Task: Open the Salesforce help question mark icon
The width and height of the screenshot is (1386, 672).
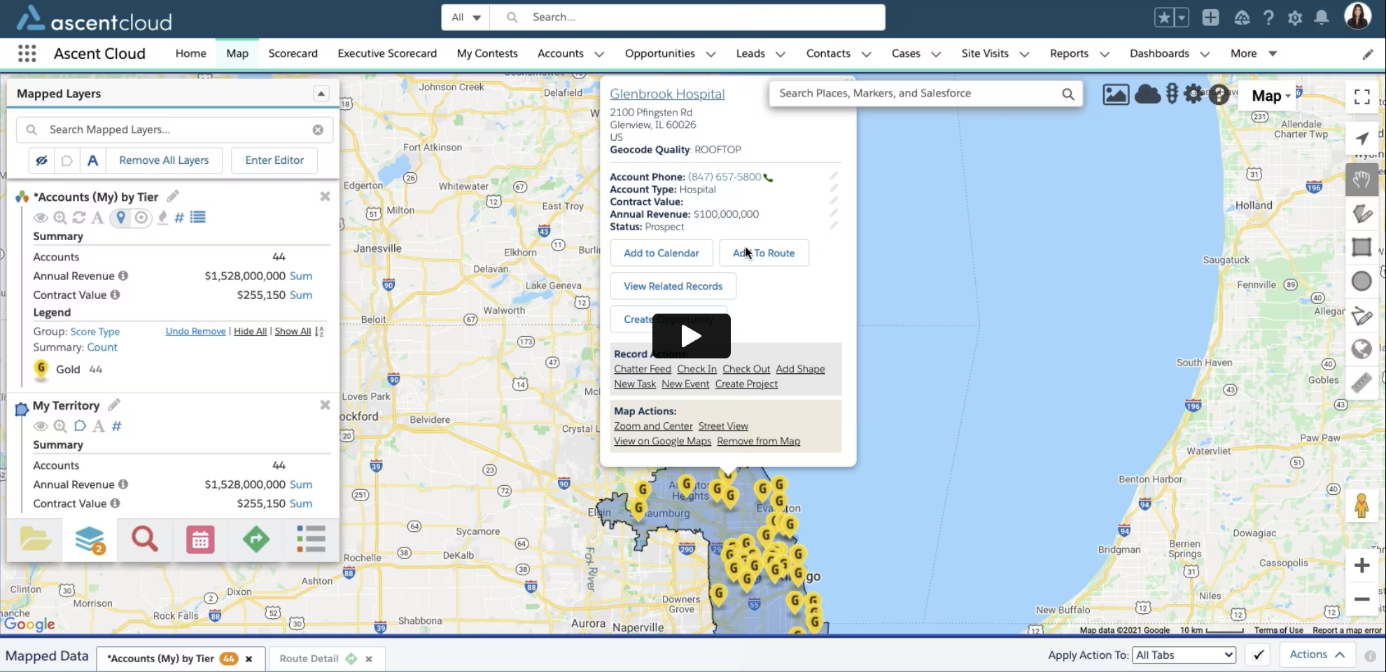Action: 1268,17
